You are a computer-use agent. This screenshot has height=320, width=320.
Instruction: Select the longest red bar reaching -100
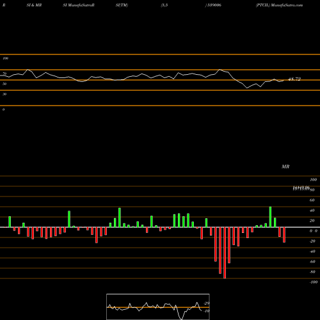(225, 253)
